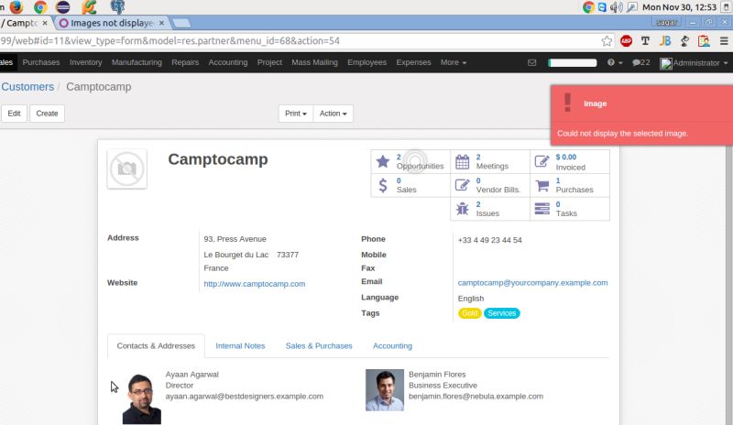Click the yellow Gold tag

click(x=469, y=313)
